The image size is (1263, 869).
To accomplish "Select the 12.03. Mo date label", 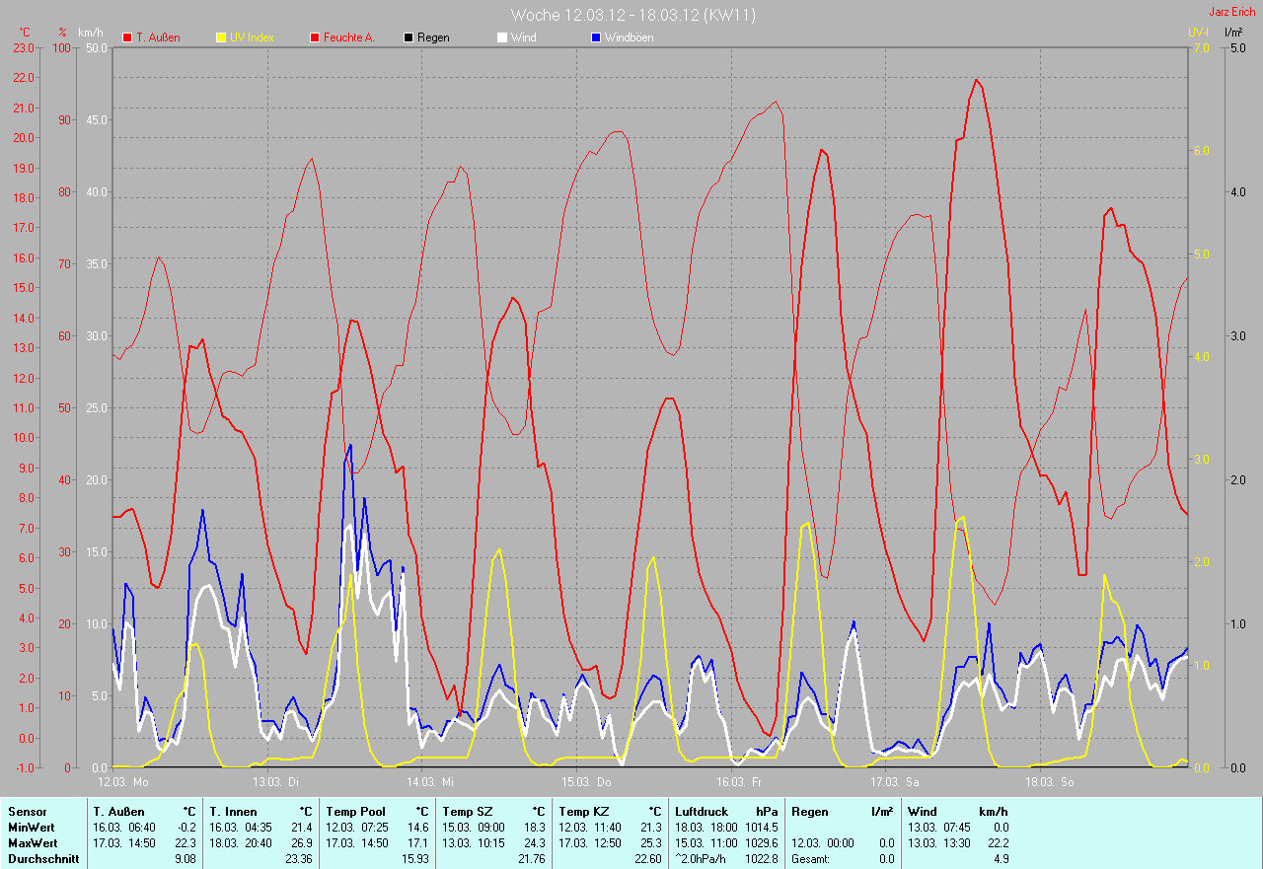I will click(x=123, y=781).
